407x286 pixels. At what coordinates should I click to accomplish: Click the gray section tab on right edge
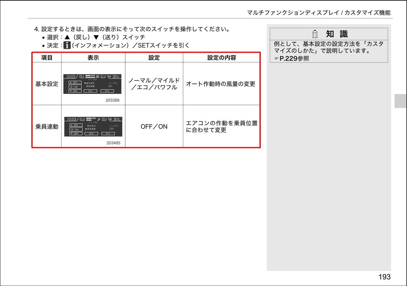point(400,101)
